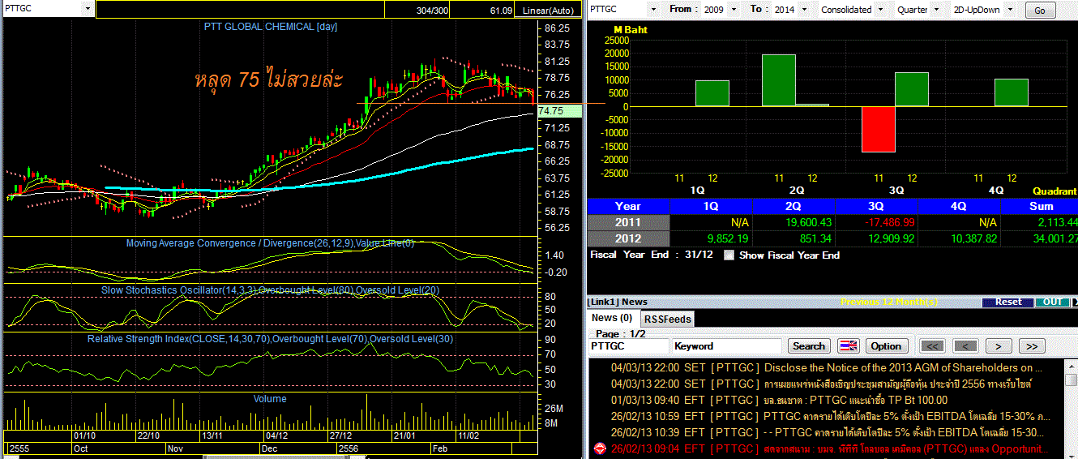Click the Year column header
The height and width of the screenshot is (459, 1078).
pyautogui.click(x=628, y=206)
